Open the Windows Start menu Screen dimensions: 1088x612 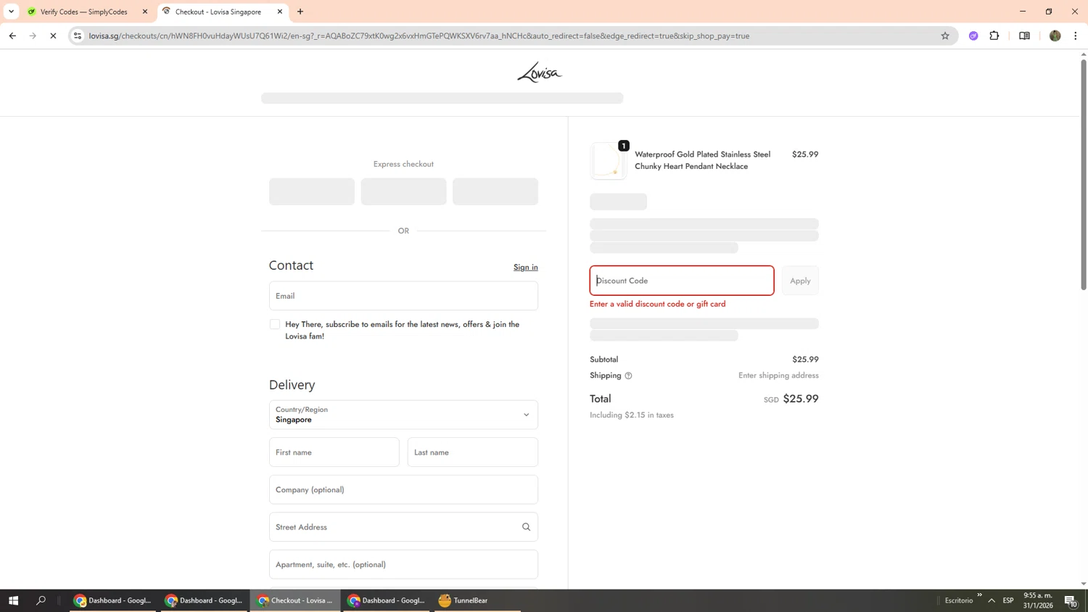pyautogui.click(x=13, y=600)
